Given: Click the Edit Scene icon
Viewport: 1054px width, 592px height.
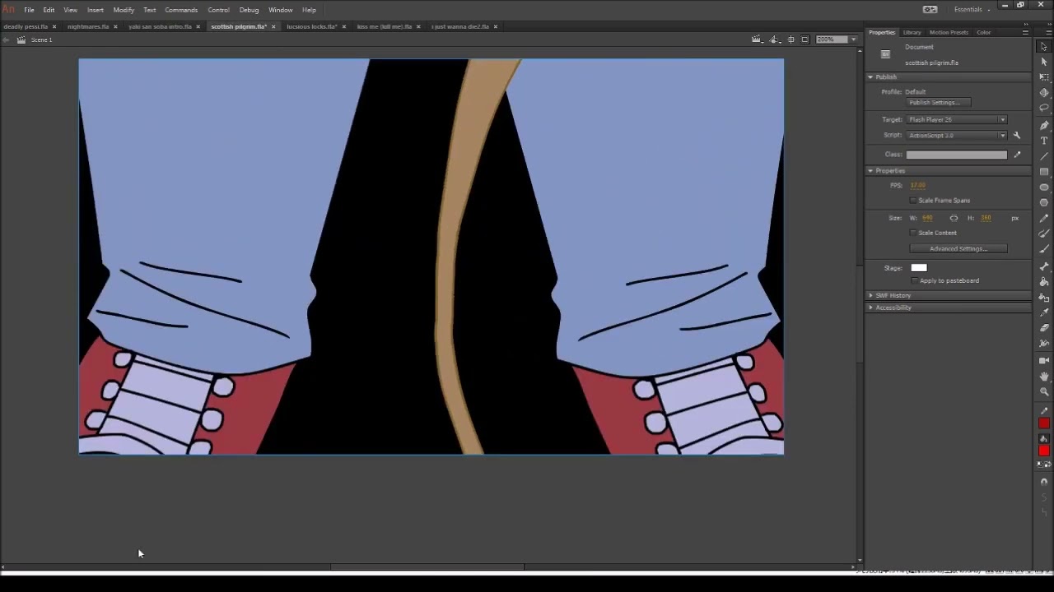Looking at the screenshot, I should [757, 39].
